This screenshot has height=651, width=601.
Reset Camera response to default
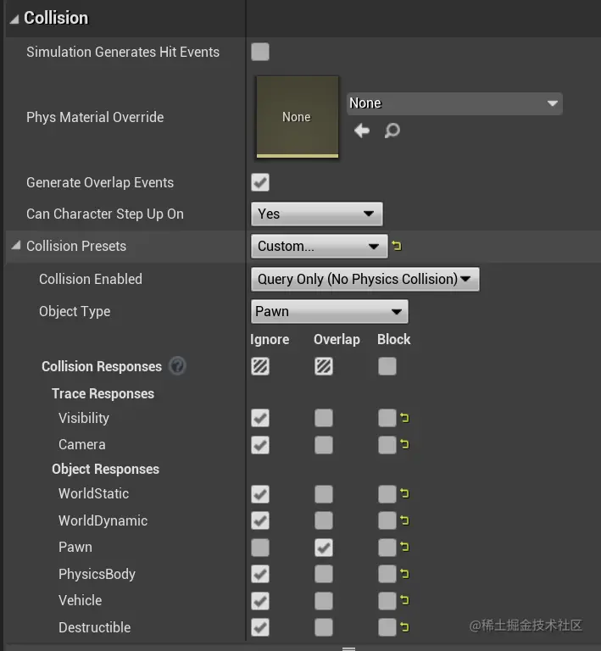(x=404, y=444)
